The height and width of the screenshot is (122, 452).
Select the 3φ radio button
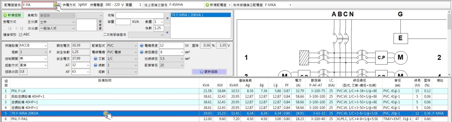click(16, 28)
